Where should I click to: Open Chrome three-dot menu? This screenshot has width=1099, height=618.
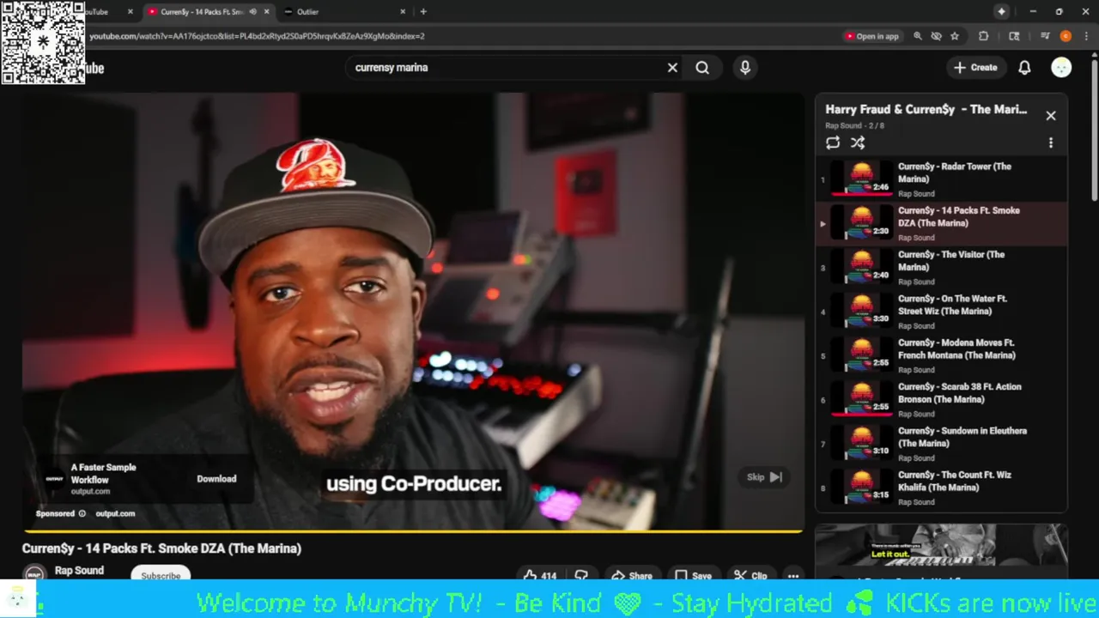tap(1085, 36)
